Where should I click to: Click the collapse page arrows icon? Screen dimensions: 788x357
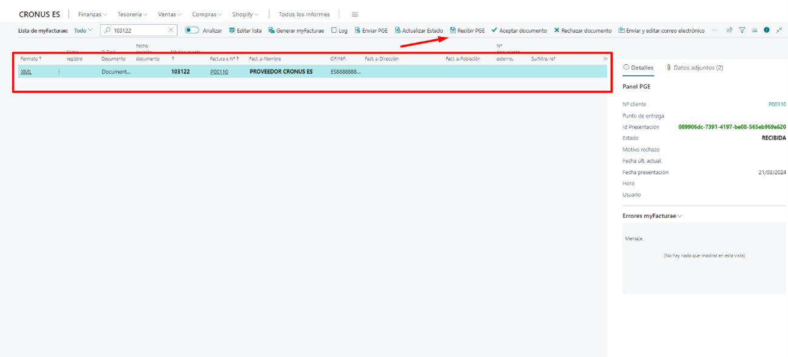[x=779, y=30]
